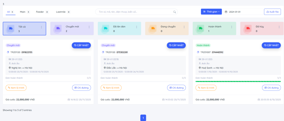Click the red truck icon in Đã hủy

pyautogui.click(x=248, y=28)
